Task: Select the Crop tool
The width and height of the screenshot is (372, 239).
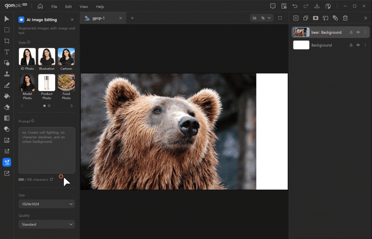Action: point(7,41)
